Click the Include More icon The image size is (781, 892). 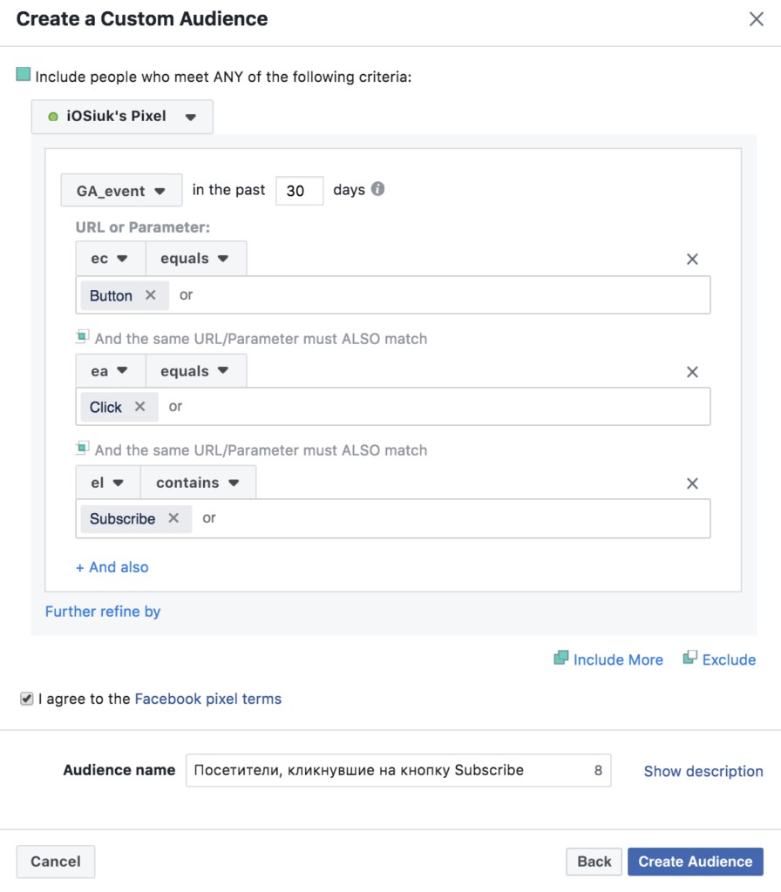561,659
